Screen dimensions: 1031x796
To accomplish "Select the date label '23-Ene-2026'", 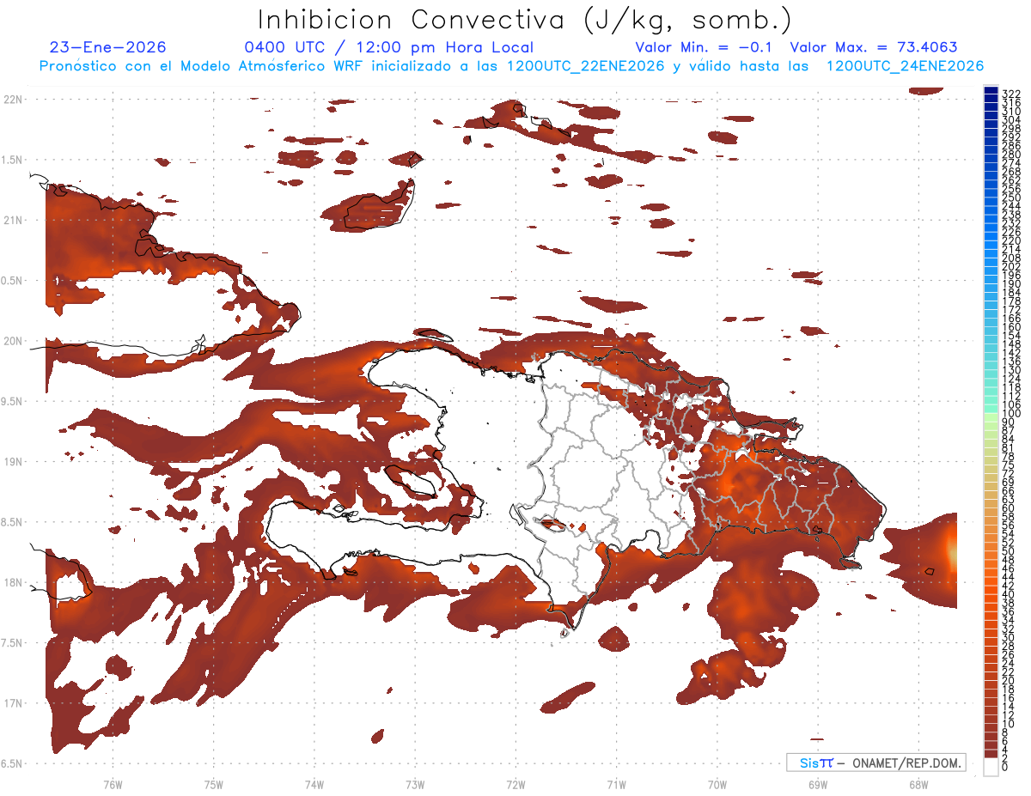I will pos(108,47).
